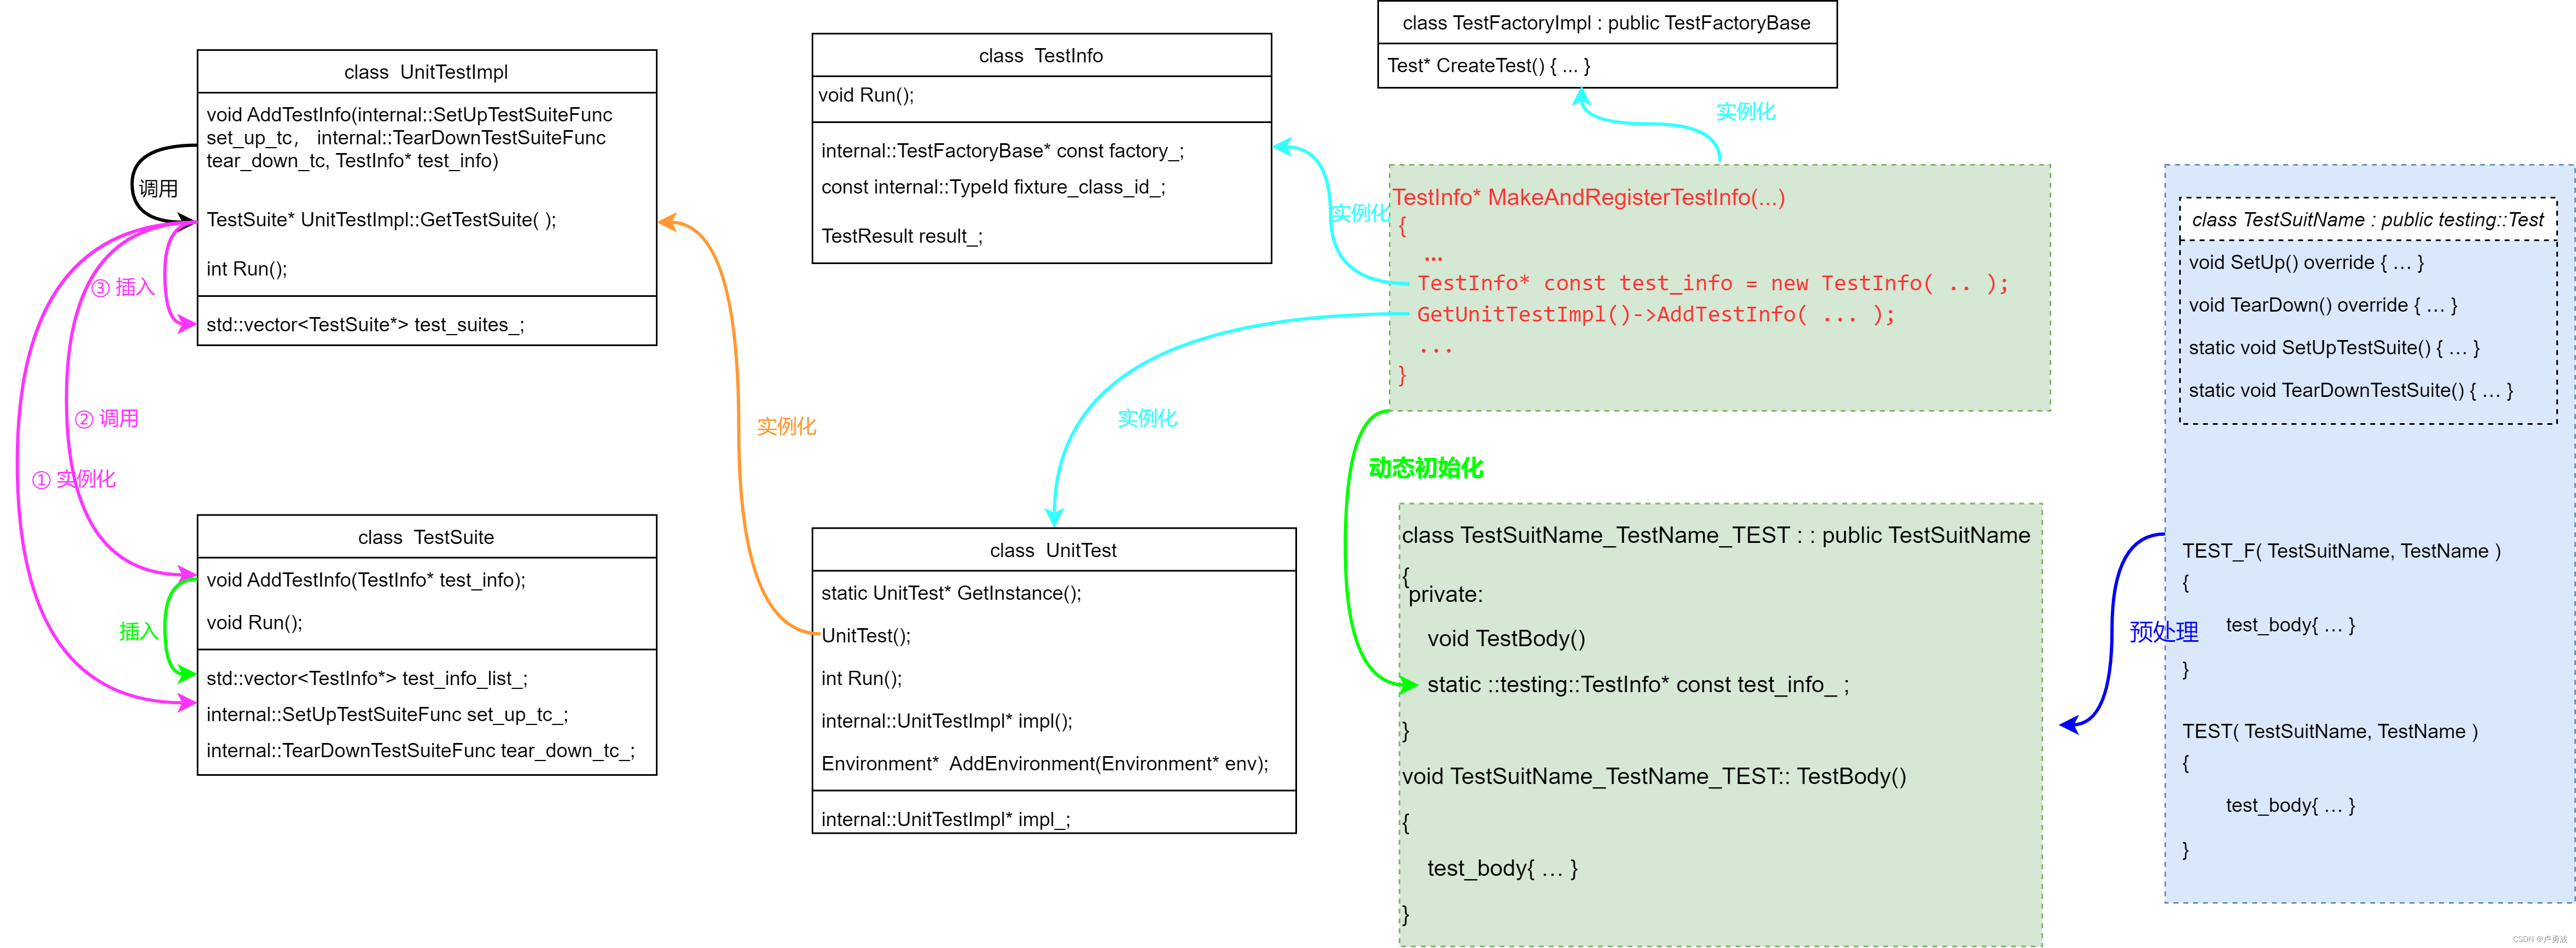
Task: Click 'void TearDown() override { … }' line
Action: 2323,306
